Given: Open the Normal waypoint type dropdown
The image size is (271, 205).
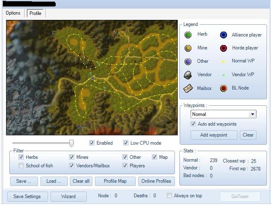Looking at the screenshot, I should pyautogui.click(x=252, y=114).
